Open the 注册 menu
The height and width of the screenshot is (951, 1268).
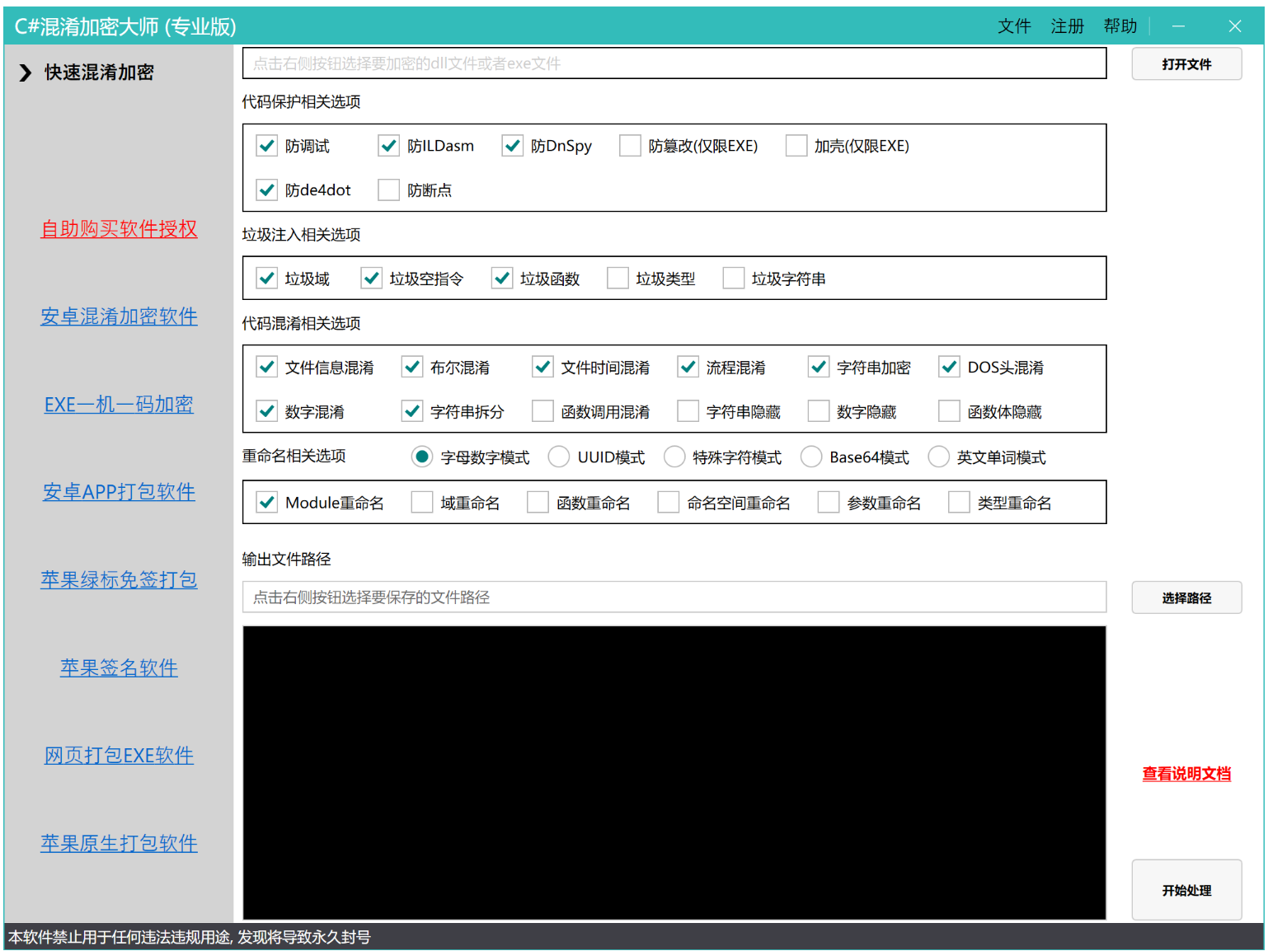click(x=1066, y=26)
